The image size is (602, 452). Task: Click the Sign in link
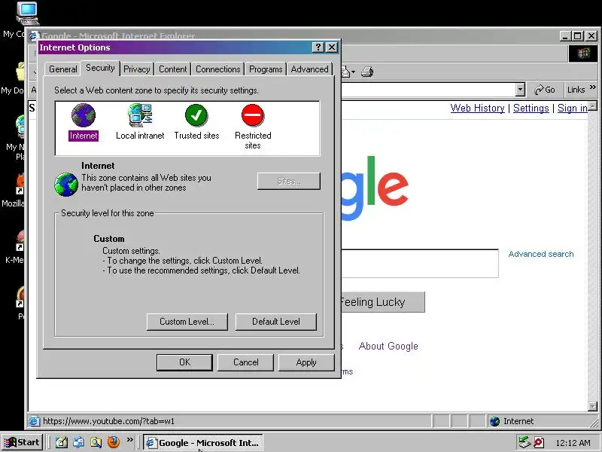[x=573, y=108]
